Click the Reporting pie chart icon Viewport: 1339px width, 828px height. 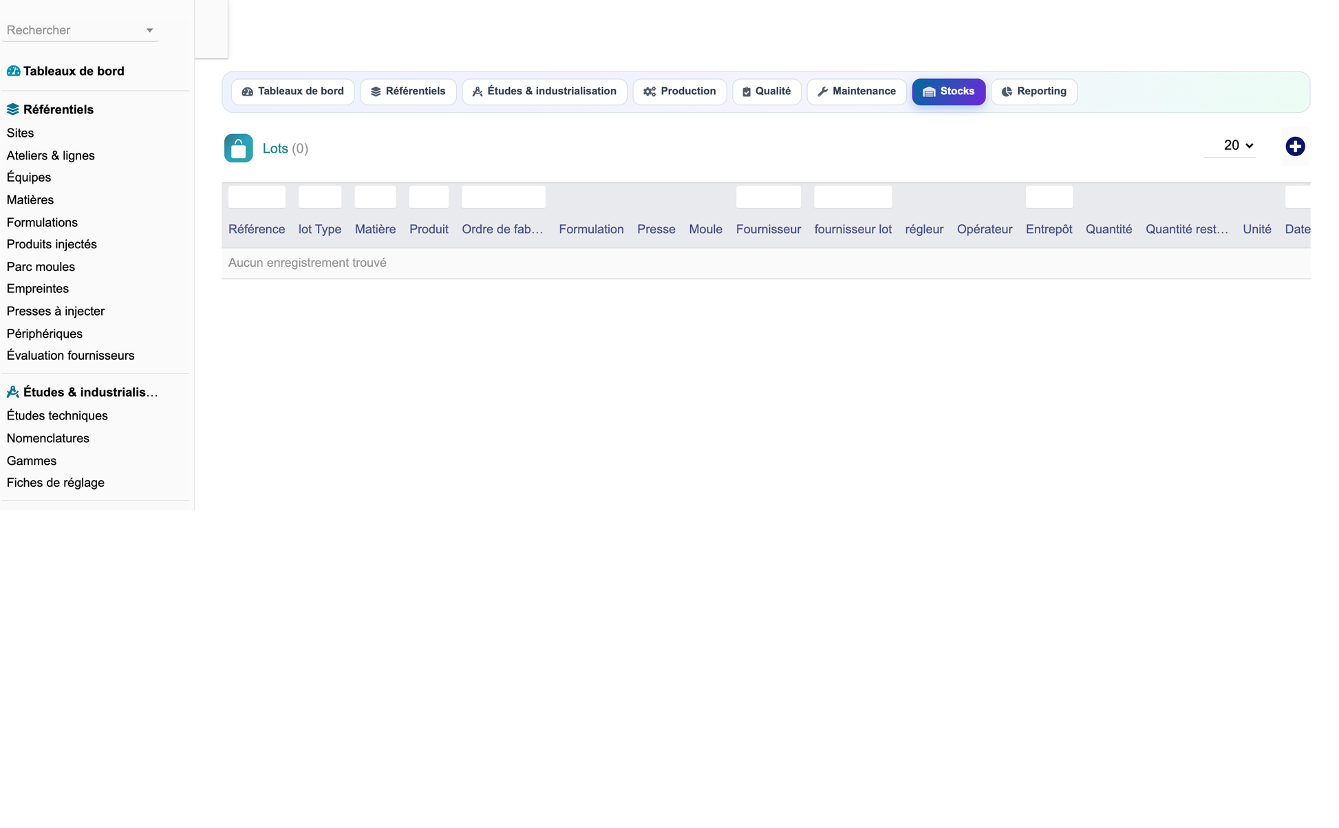pyautogui.click(x=1007, y=91)
